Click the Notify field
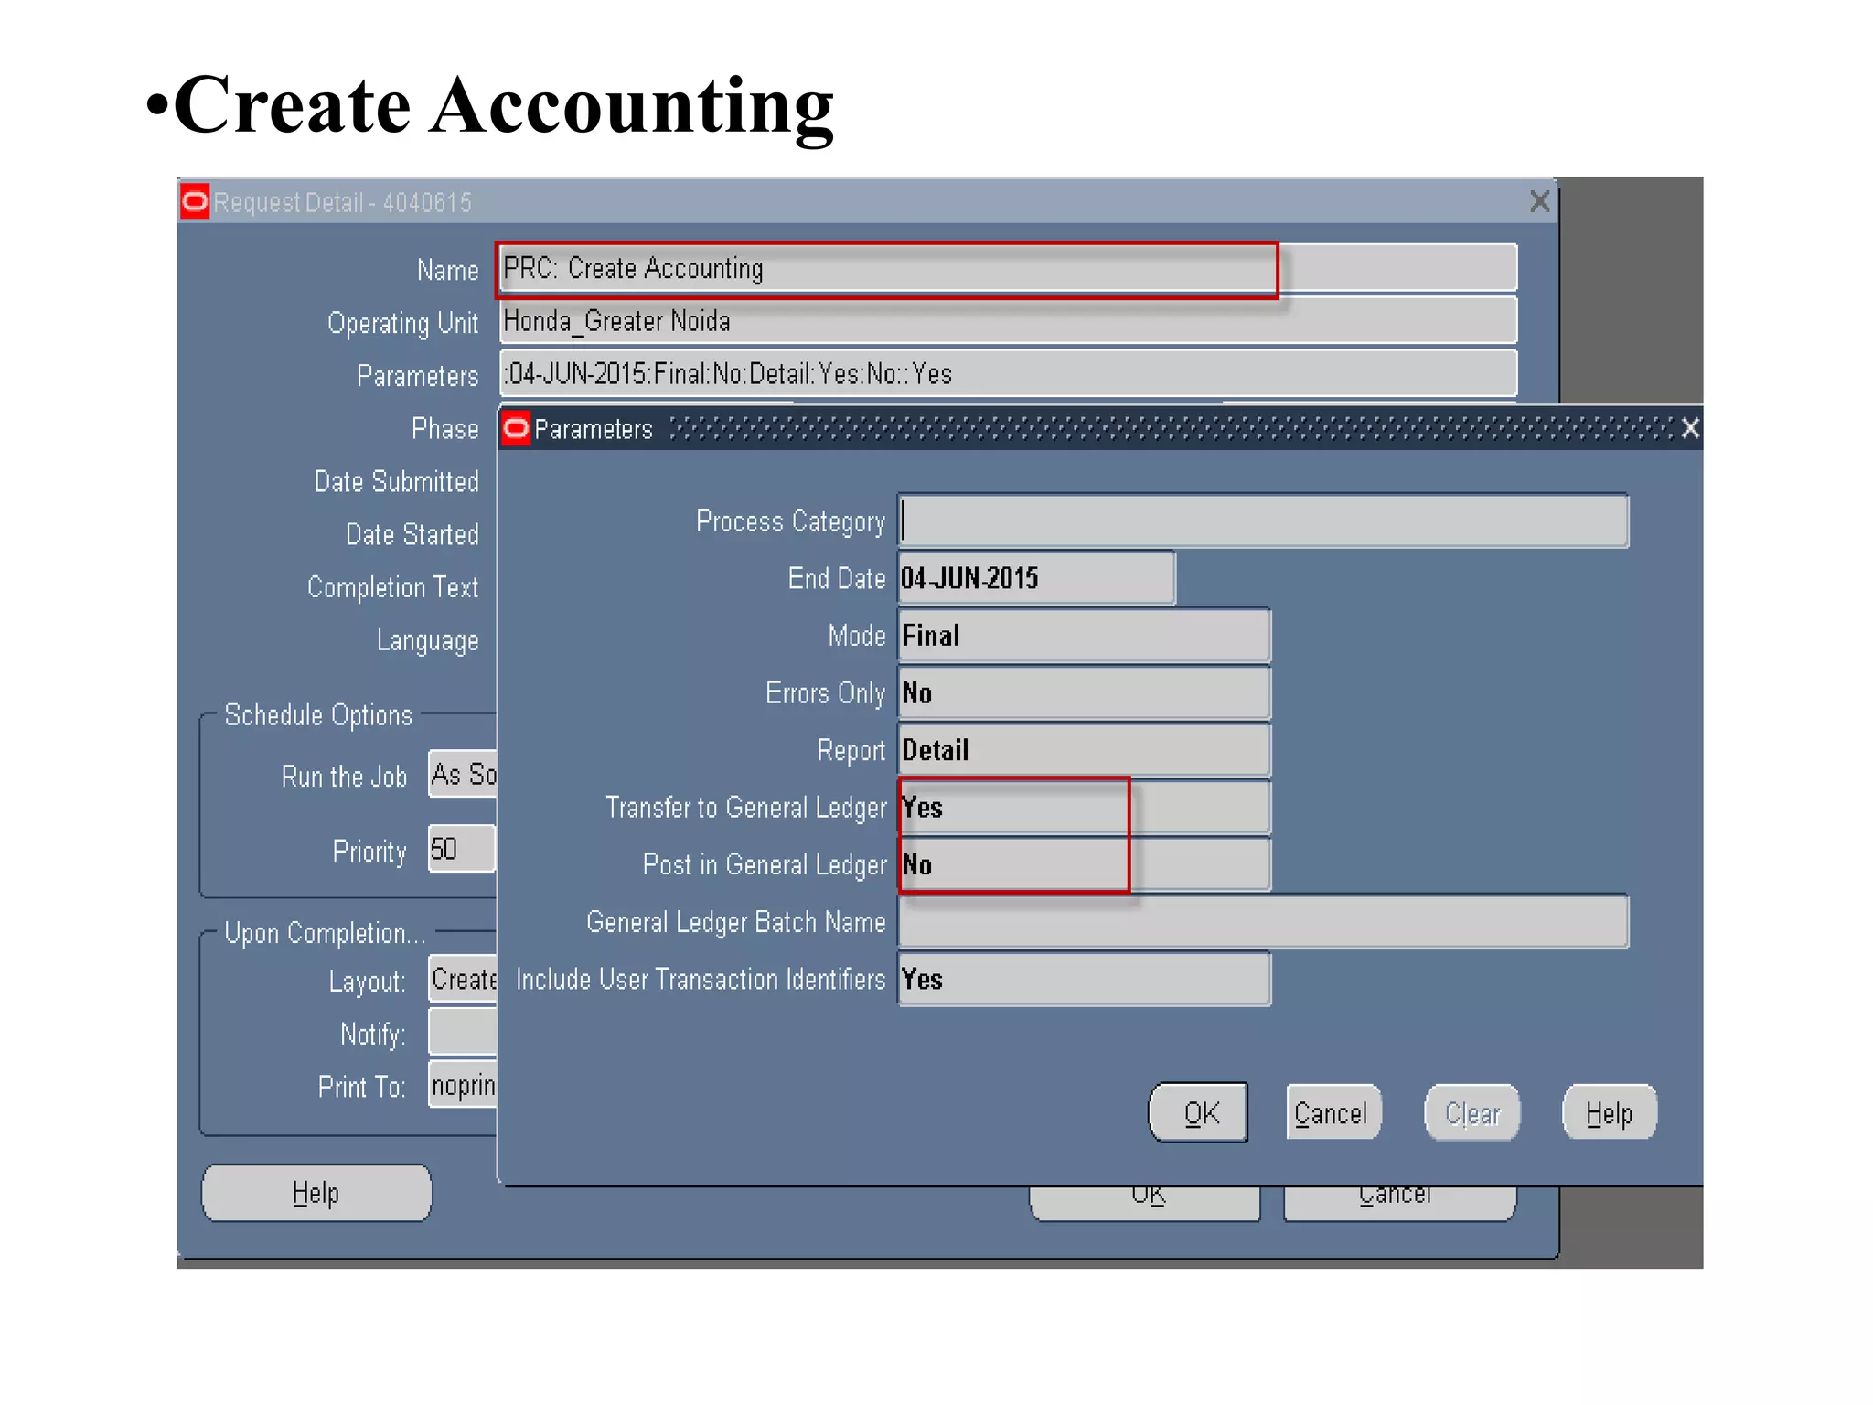 point(463,1033)
